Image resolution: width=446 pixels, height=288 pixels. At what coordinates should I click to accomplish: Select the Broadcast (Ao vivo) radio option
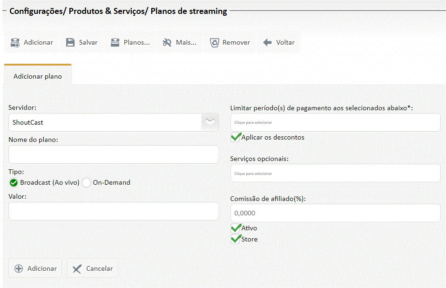(14, 182)
